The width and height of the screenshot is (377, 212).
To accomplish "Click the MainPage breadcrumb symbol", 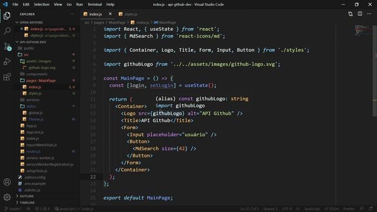I will (x=165, y=22).
